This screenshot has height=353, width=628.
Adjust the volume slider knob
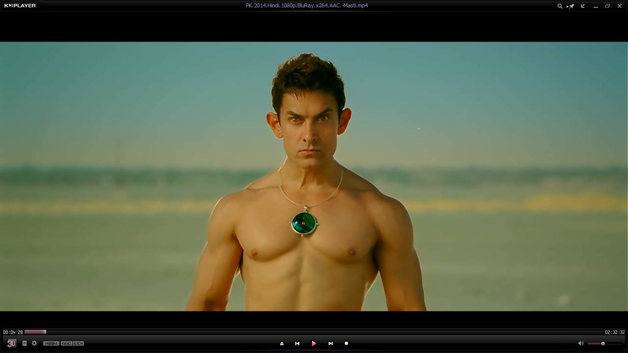pyautogui.click(x=603, y=343)
